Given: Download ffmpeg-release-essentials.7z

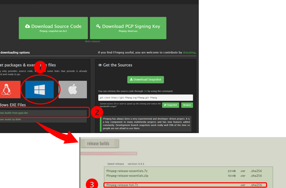Looking at the screenshot, I should [x=122, y=171].
